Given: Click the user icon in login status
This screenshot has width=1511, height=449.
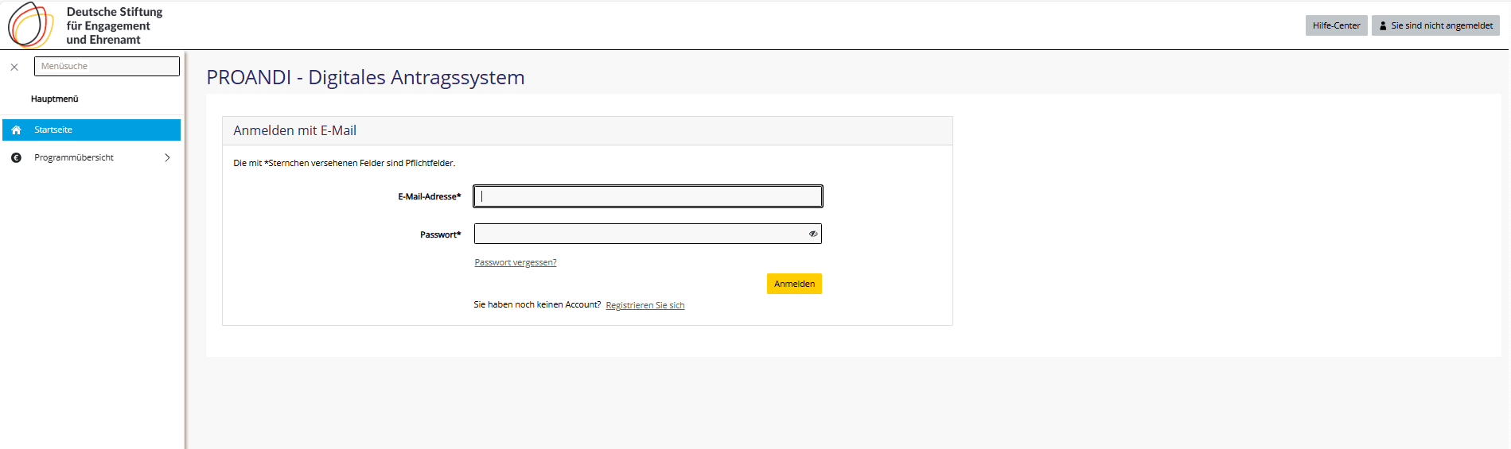Looking at the screenshot, I should coord(1383,26).
